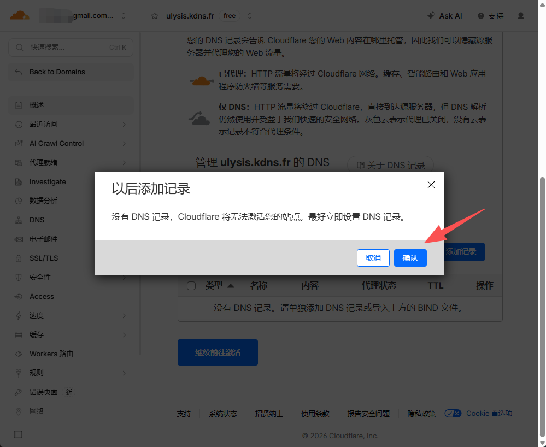Collapse the sidebar panel icon
This screenshot has width=546, height=447.
(18, 434)
